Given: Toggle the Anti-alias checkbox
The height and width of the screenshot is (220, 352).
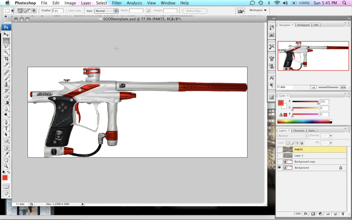Looking at the screenshot, I should pyautogui.click(x=67, y=11).
